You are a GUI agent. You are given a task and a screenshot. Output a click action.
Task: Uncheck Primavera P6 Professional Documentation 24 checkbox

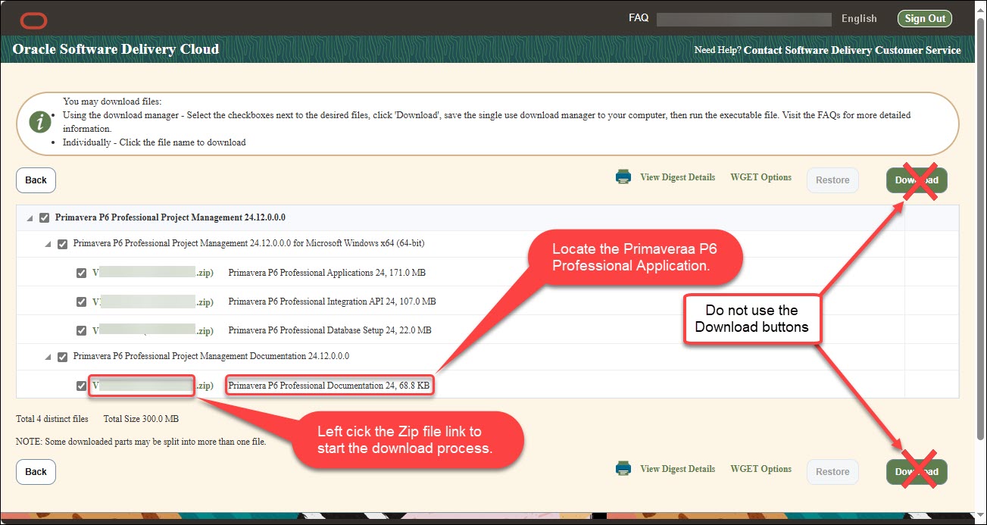pos(81,386)
